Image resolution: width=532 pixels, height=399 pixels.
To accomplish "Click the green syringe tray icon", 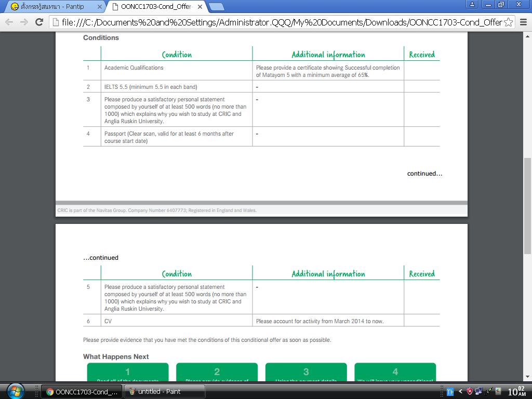I will click(488, 392).
